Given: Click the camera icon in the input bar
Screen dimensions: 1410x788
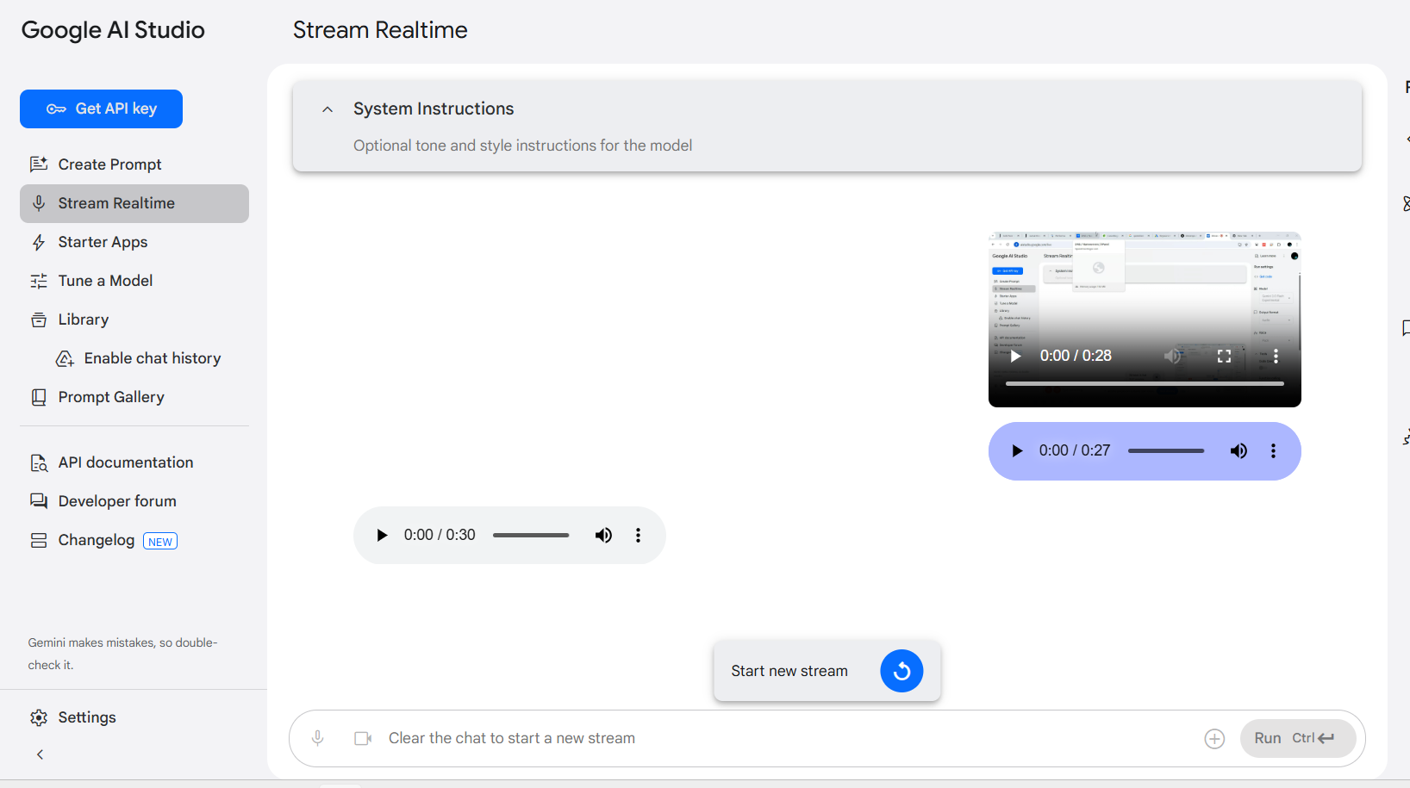Looking at the screenshot, I should pos(363,738).
